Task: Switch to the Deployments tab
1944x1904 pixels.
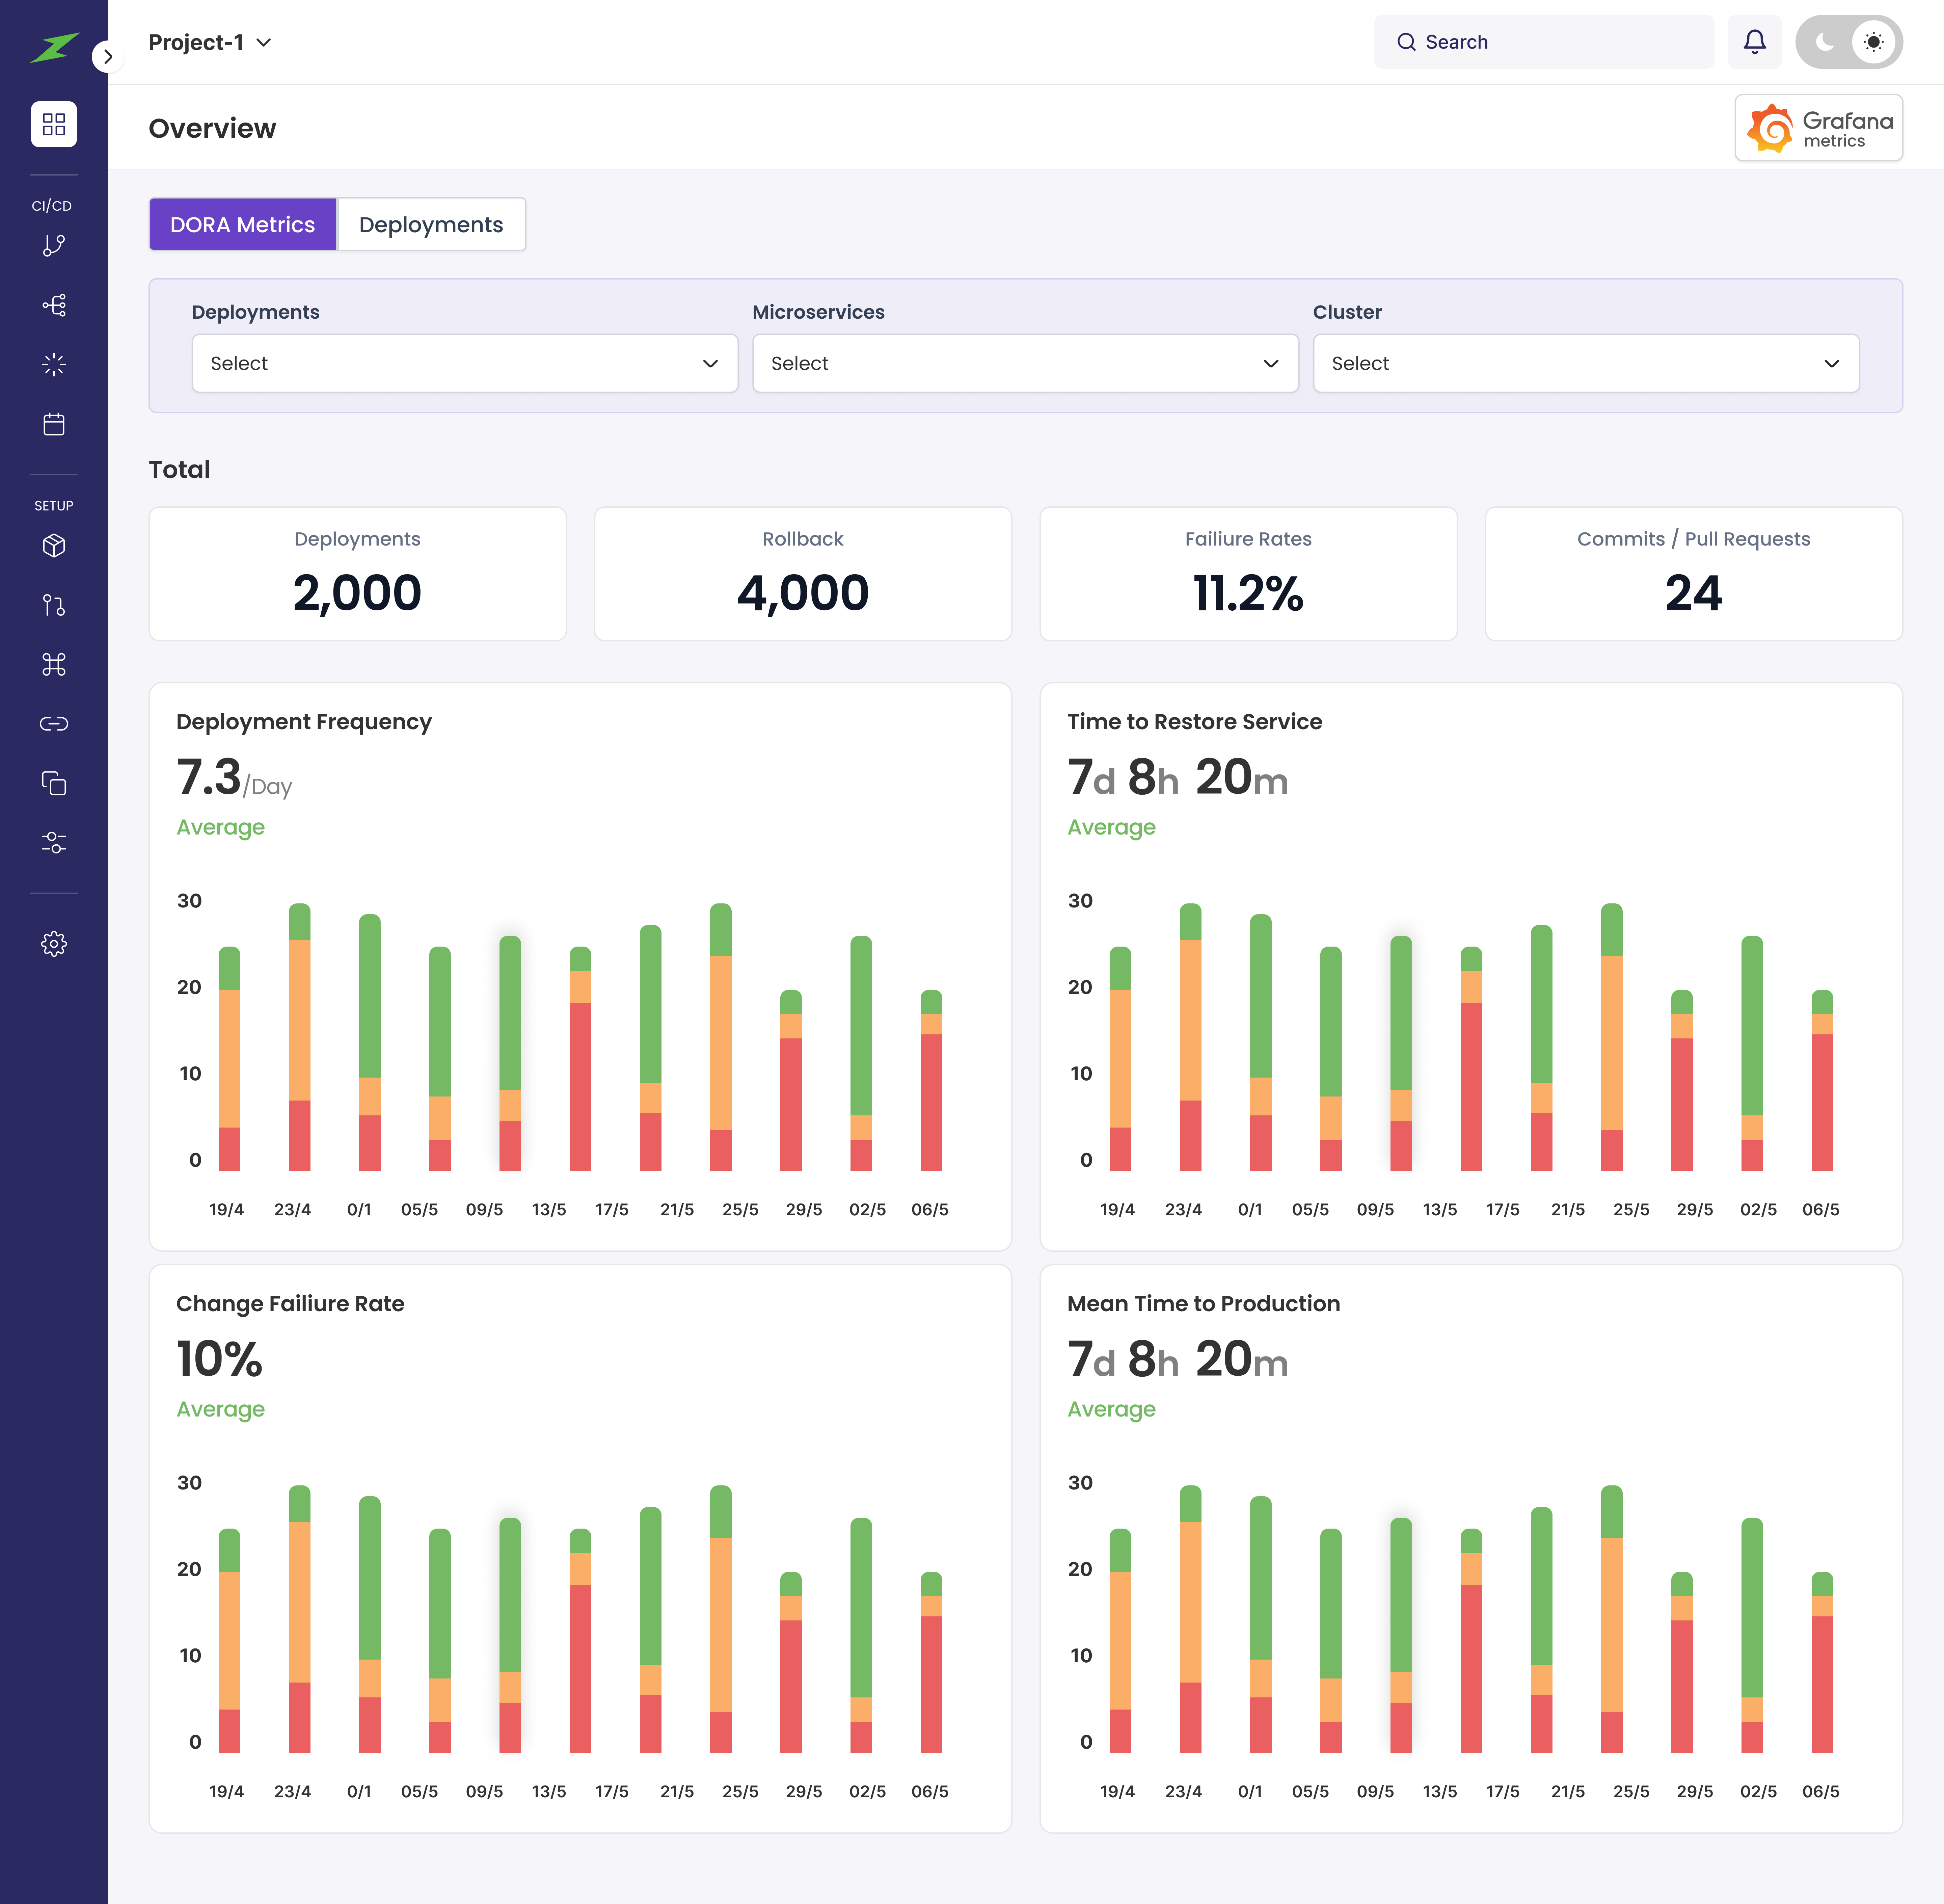Action: pos(431,225)
